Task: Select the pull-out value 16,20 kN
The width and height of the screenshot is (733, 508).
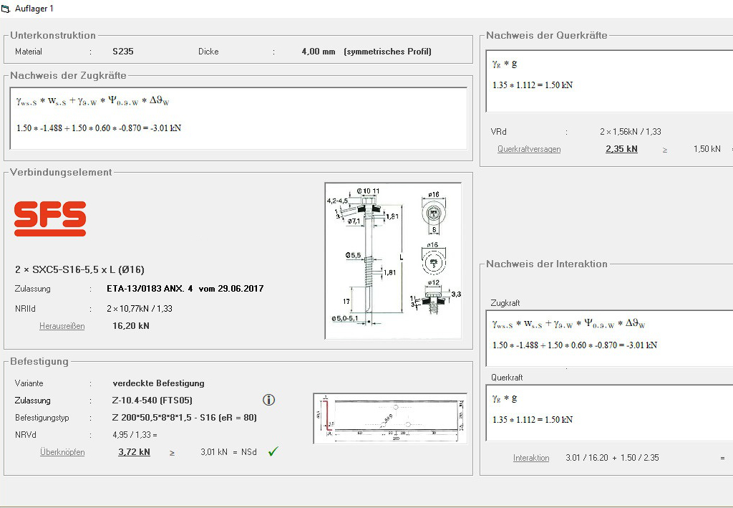Action: click(131, 326)
